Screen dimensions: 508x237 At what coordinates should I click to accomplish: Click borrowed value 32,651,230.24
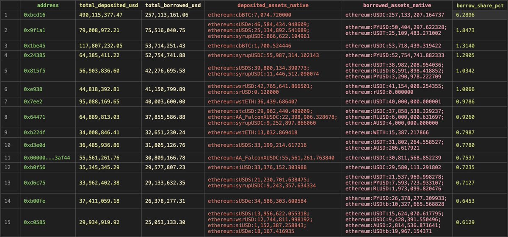click(165, 132)
